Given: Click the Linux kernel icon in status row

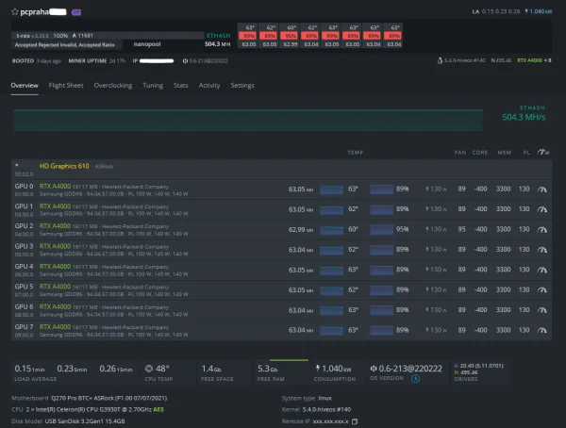Looking at the screenshot, I should point(440,60).
